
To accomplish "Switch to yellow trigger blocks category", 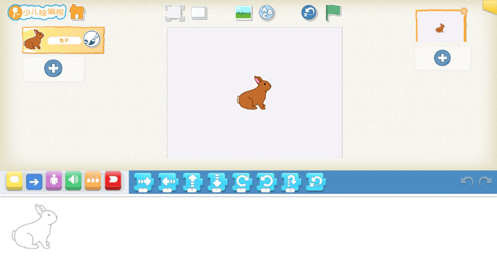I will 15,181.
